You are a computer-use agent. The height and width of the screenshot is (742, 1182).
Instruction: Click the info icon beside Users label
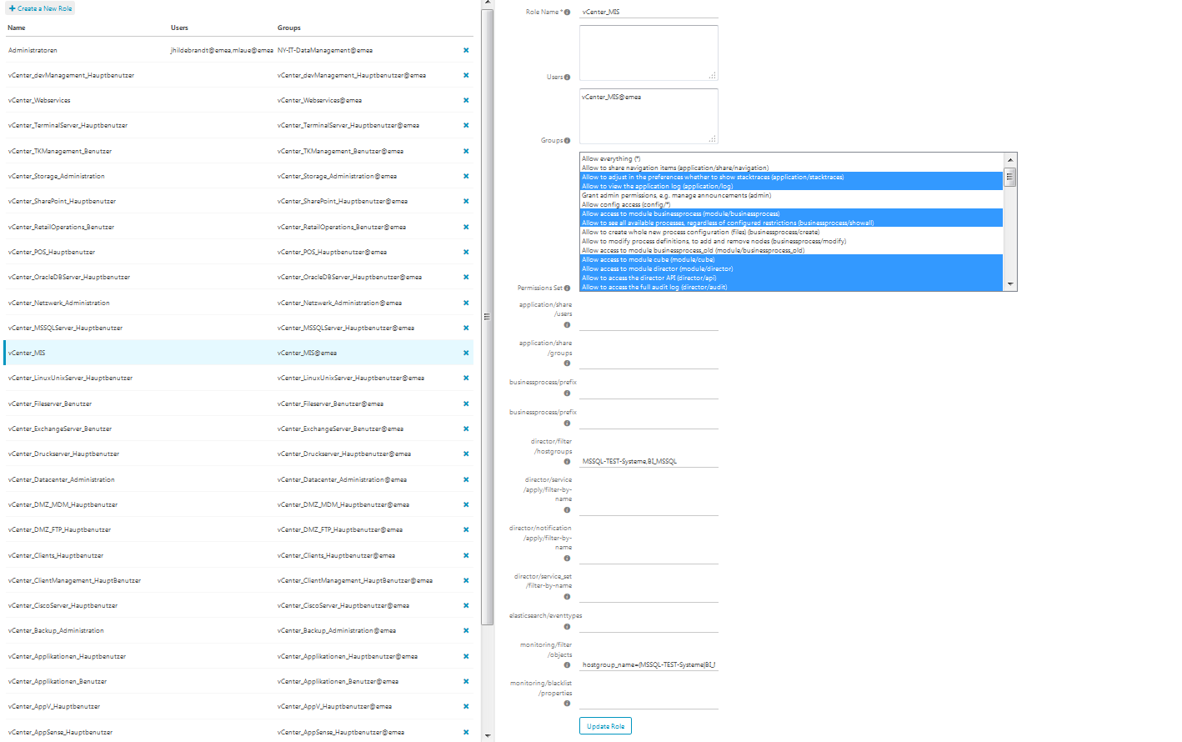click(x=568, y=78)
